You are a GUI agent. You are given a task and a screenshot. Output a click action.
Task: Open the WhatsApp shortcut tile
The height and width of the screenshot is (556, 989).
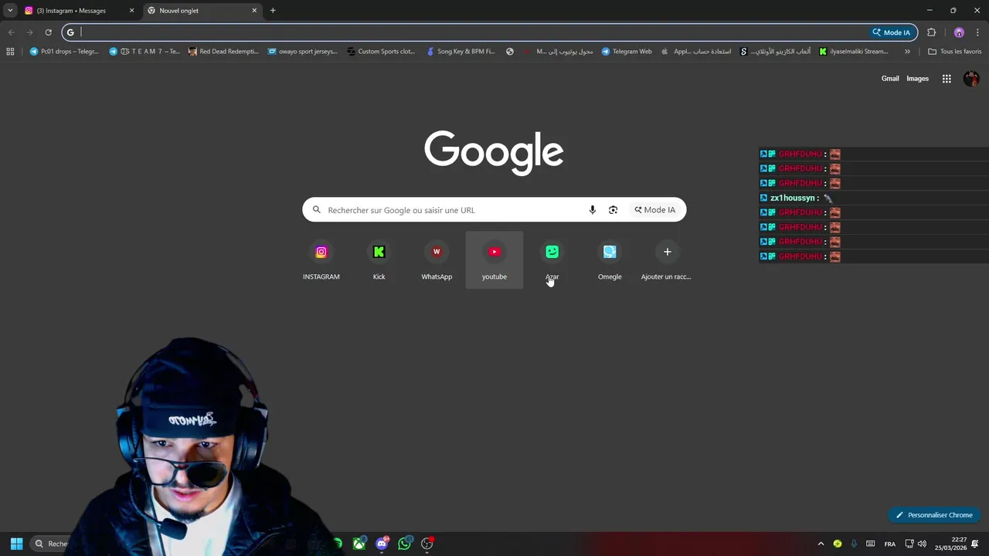(x=437, y=260)
